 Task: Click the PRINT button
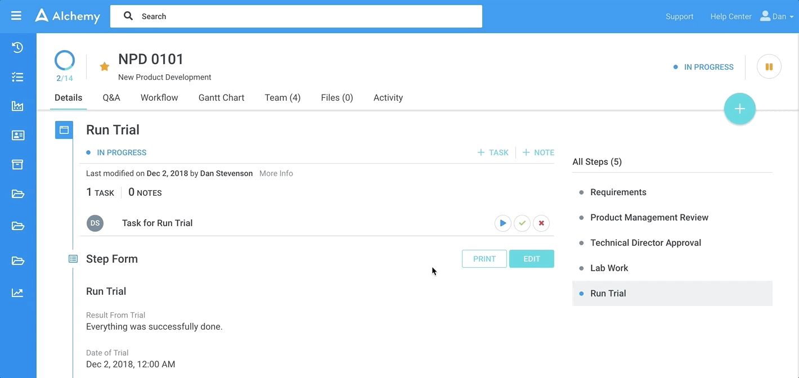click(x=484, y=259)
